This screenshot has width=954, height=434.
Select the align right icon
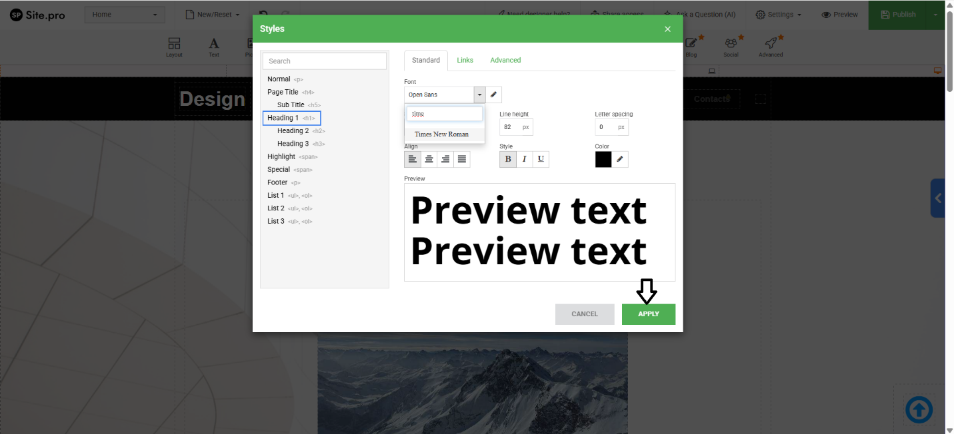tap(445, 159)
